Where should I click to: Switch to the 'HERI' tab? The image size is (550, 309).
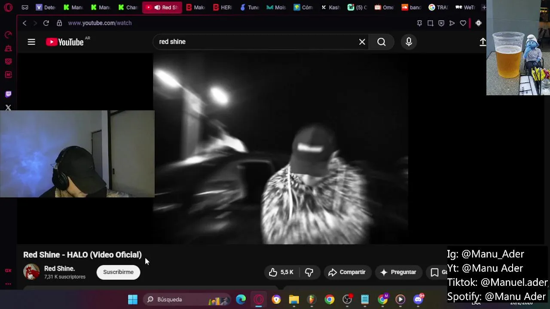tap(223, 7)
